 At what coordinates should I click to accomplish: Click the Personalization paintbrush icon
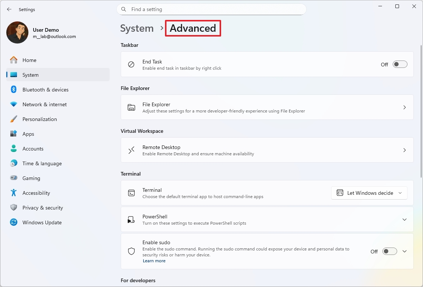pyautogui.click(x=14, y=119)
